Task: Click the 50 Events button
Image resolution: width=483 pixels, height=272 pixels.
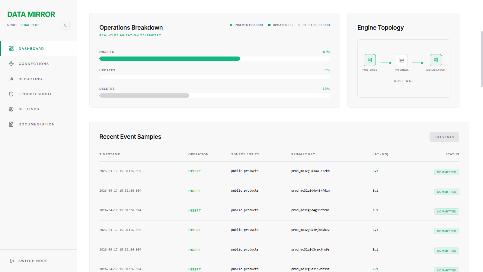Action: point(444,137)
